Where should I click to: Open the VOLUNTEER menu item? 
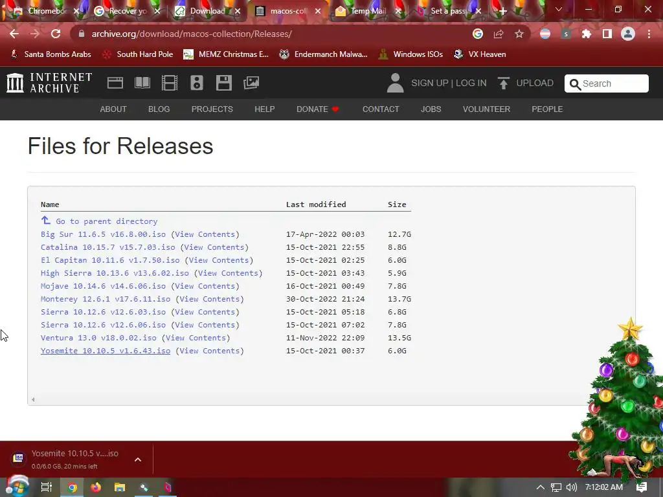click(486, 109)
